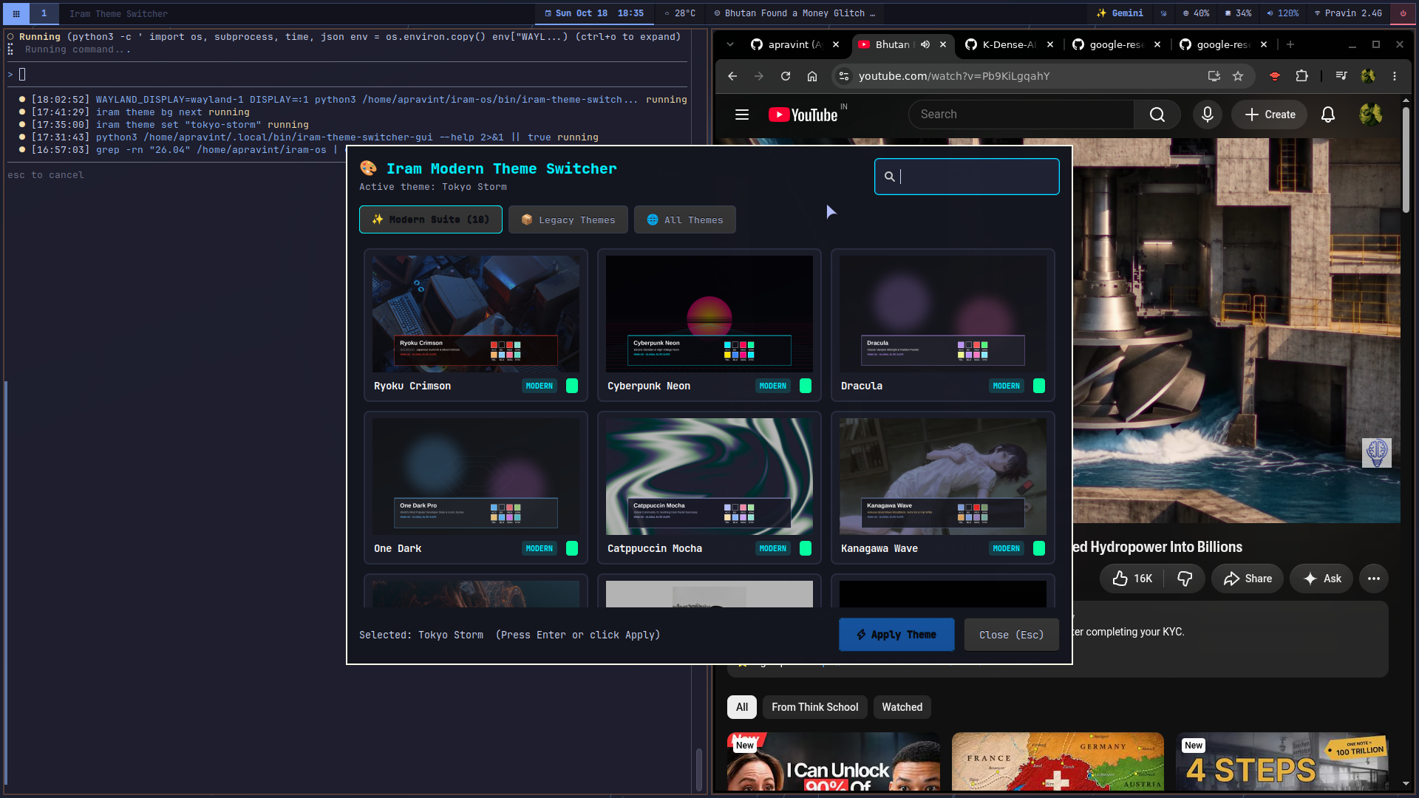The width and height of the screenshot is (1419, 798).
Task: Open YouTube notifications bell
Action: click(x=1328, y=115)
